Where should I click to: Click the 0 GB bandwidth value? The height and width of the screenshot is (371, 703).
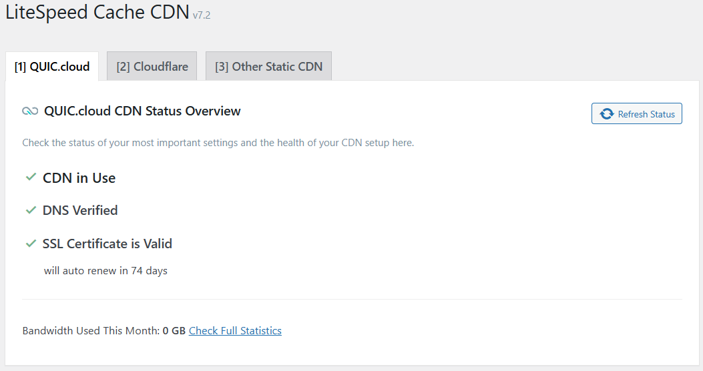pos(174,331)
